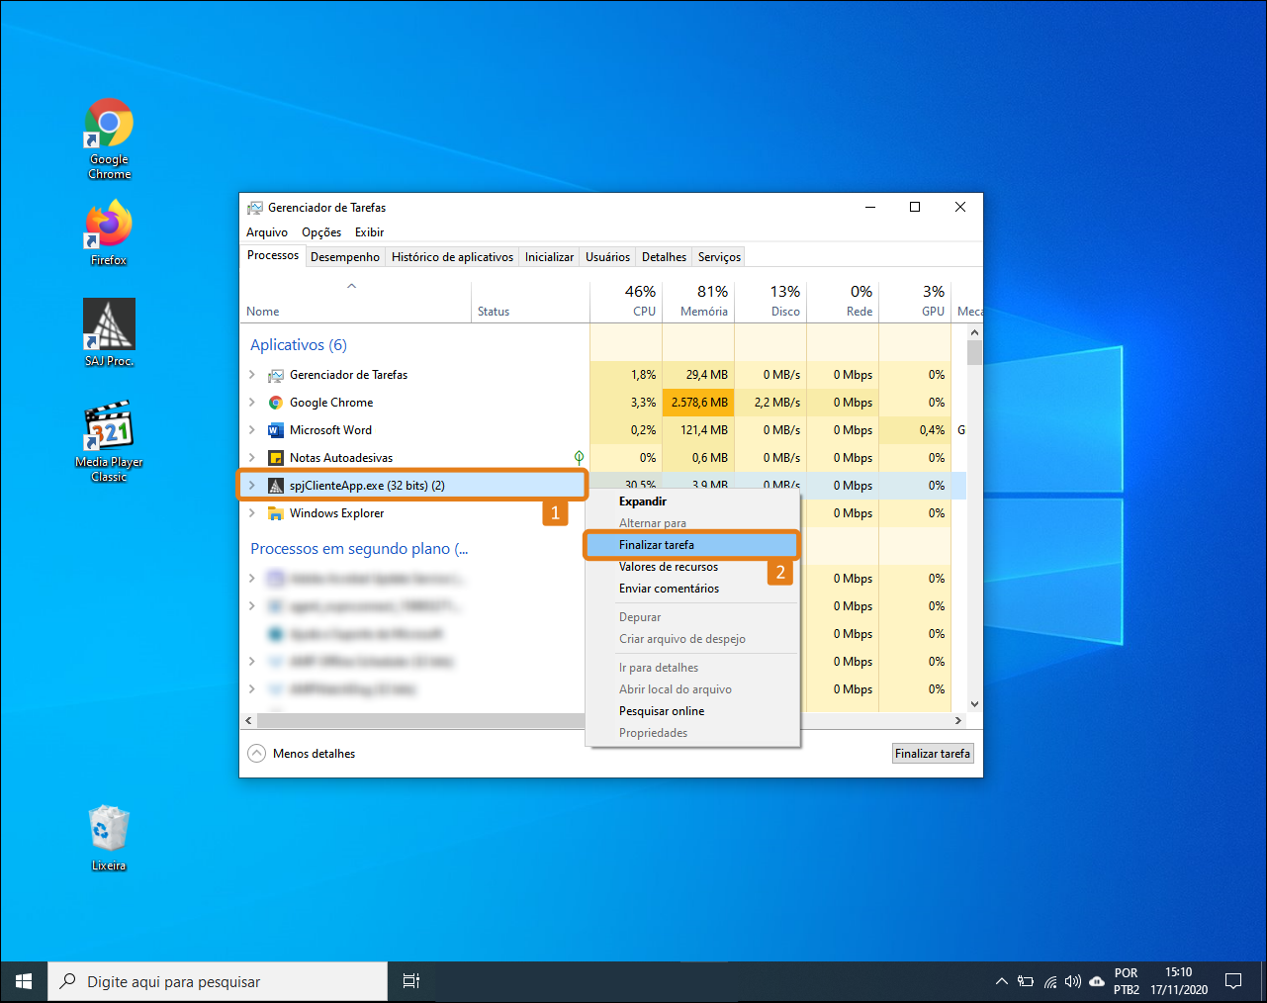Select the Processos tab
1267x1003 pixels.
tap(273, 255)
